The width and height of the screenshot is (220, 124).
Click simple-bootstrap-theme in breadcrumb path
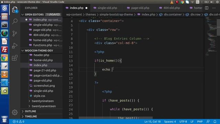[x=116, y=14]
